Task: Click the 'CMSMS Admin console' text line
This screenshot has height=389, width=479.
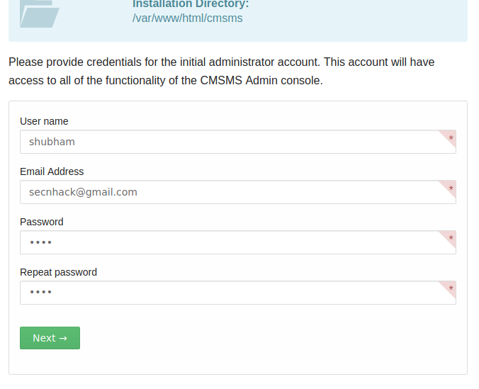Action: point(166,81)
